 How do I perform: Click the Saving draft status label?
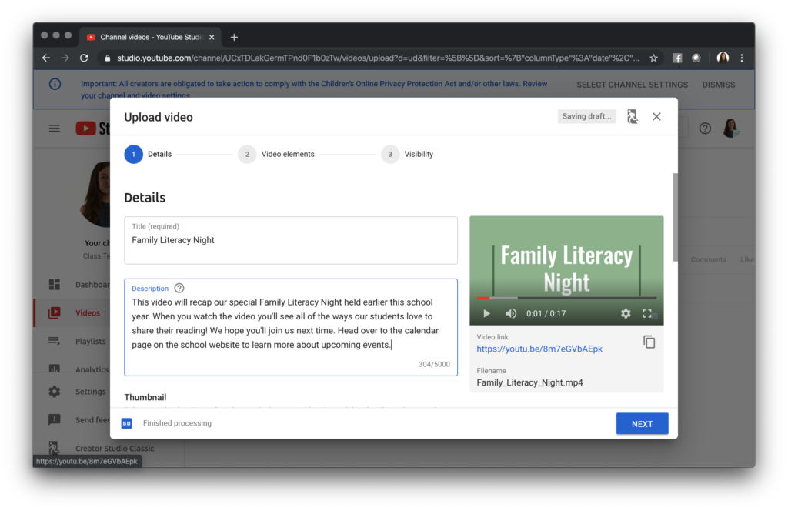586,116
